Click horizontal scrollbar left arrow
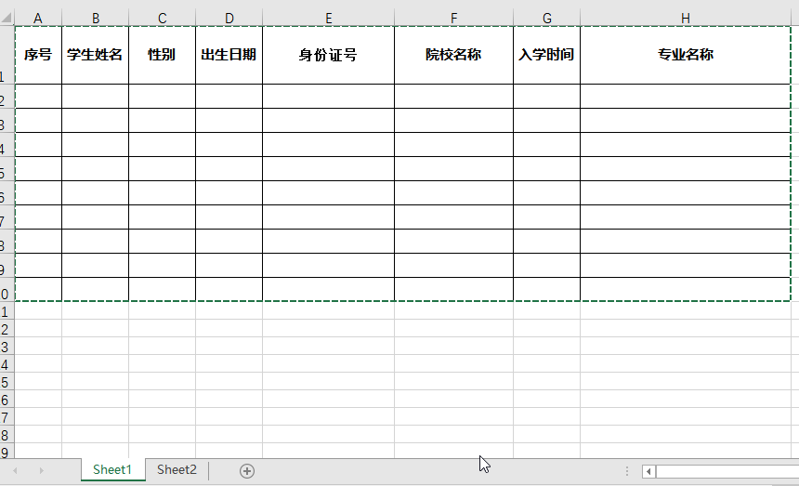Viewport: 799px width, 486px height. click(x=648, y=471)
